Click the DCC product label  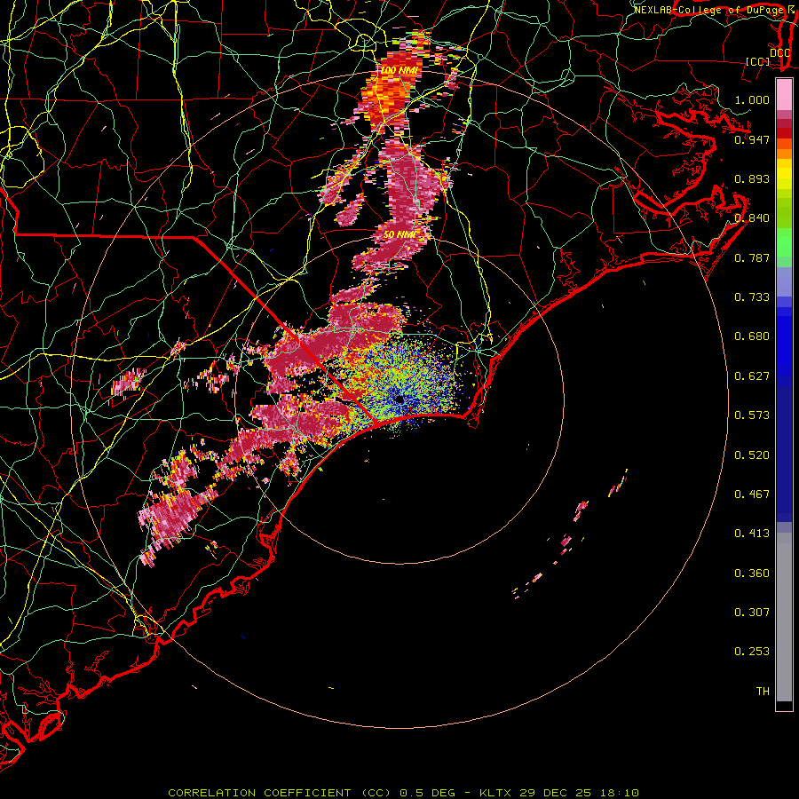pos(779,52)
